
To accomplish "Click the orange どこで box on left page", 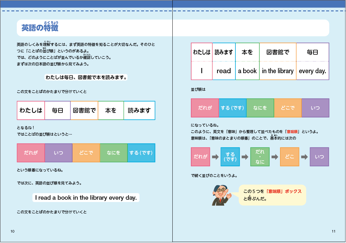I will click(86, 153).
